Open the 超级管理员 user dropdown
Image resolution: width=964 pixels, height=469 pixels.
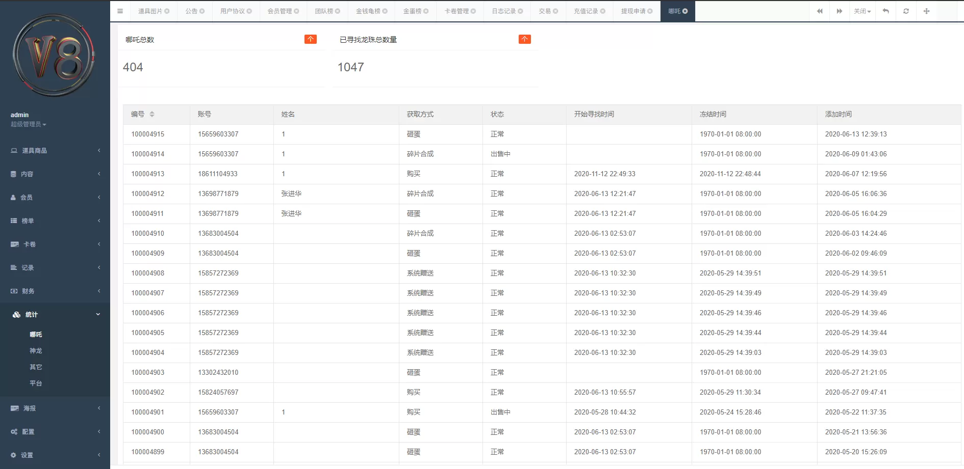29,124
